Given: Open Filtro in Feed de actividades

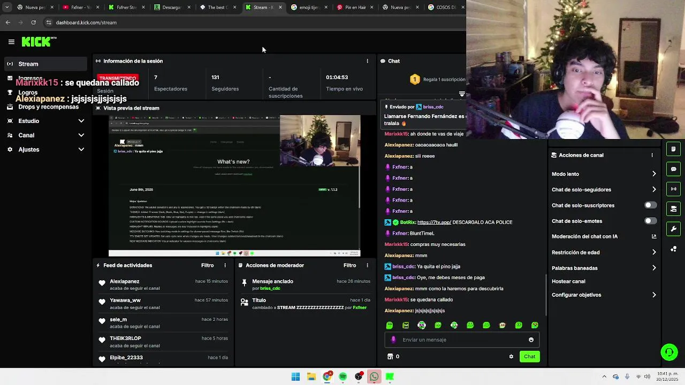Looking at the screenshot, I should pyautogui.click(x=207, y=265).
